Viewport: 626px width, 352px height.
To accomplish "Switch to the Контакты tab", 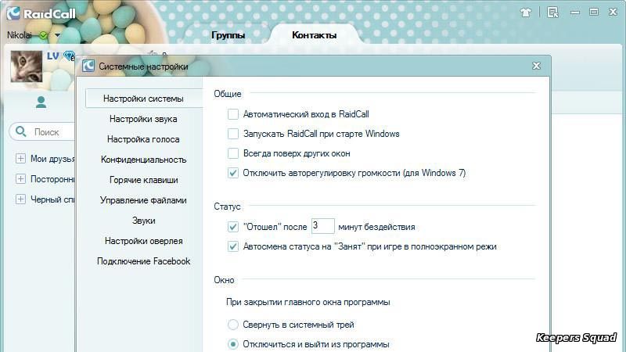I will coord(315,35).
